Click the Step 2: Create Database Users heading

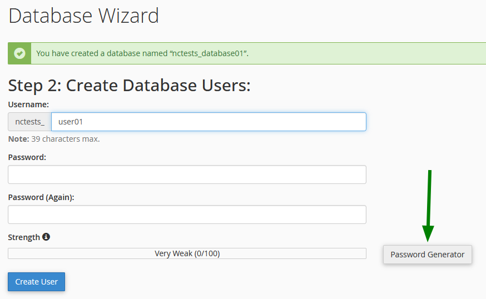pyautogui.click(x=129, y=86)
